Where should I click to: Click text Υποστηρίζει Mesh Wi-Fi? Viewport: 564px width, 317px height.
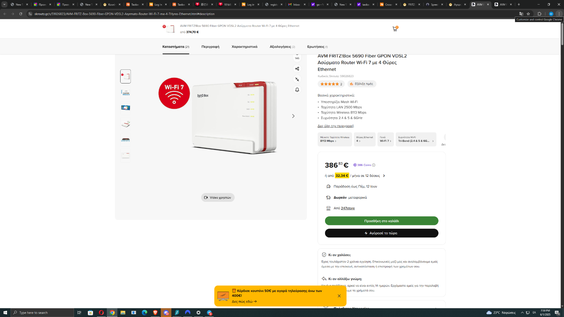339,102
